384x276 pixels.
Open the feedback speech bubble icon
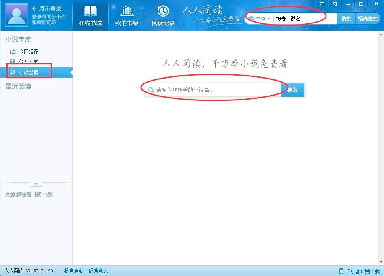point(322,4)
